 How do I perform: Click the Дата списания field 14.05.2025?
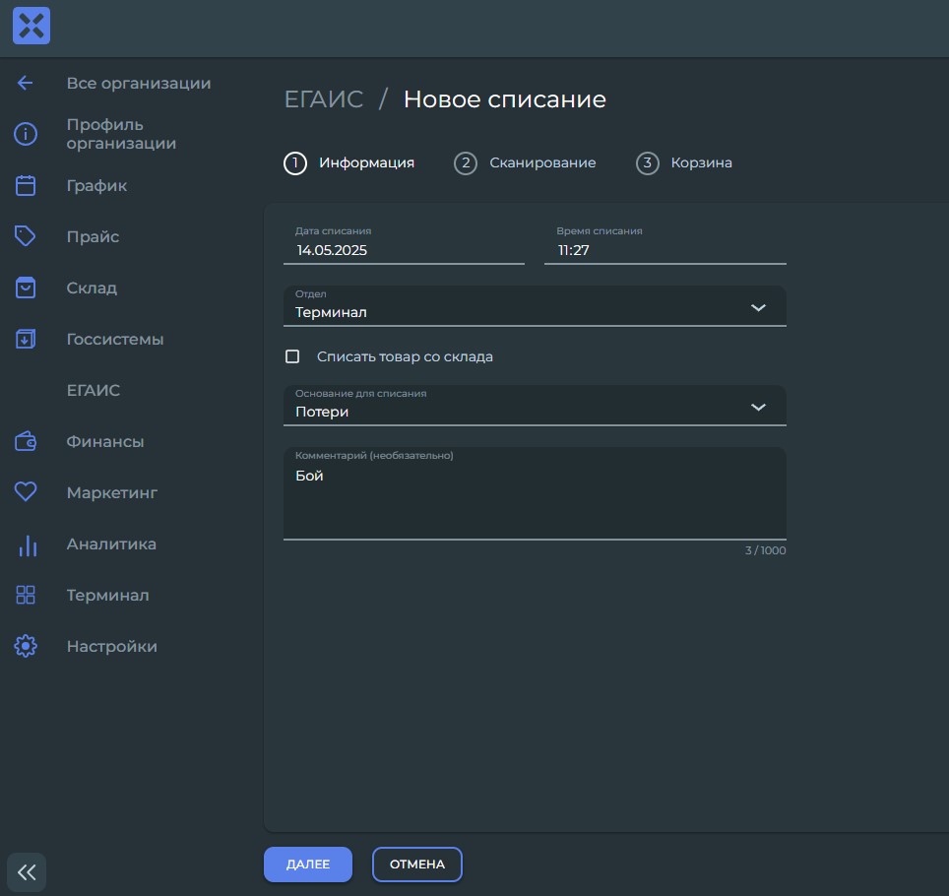[404, 244]
